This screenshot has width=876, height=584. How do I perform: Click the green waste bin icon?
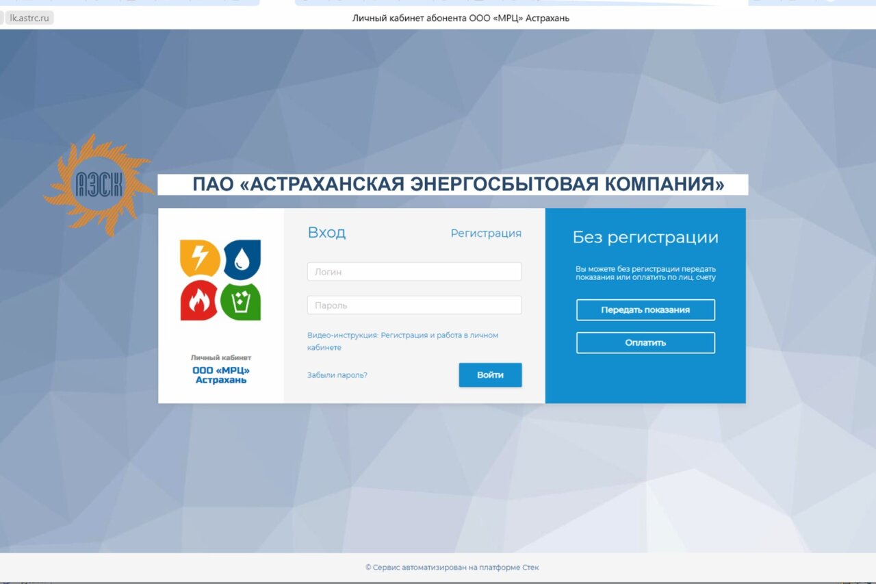[241, 301]
